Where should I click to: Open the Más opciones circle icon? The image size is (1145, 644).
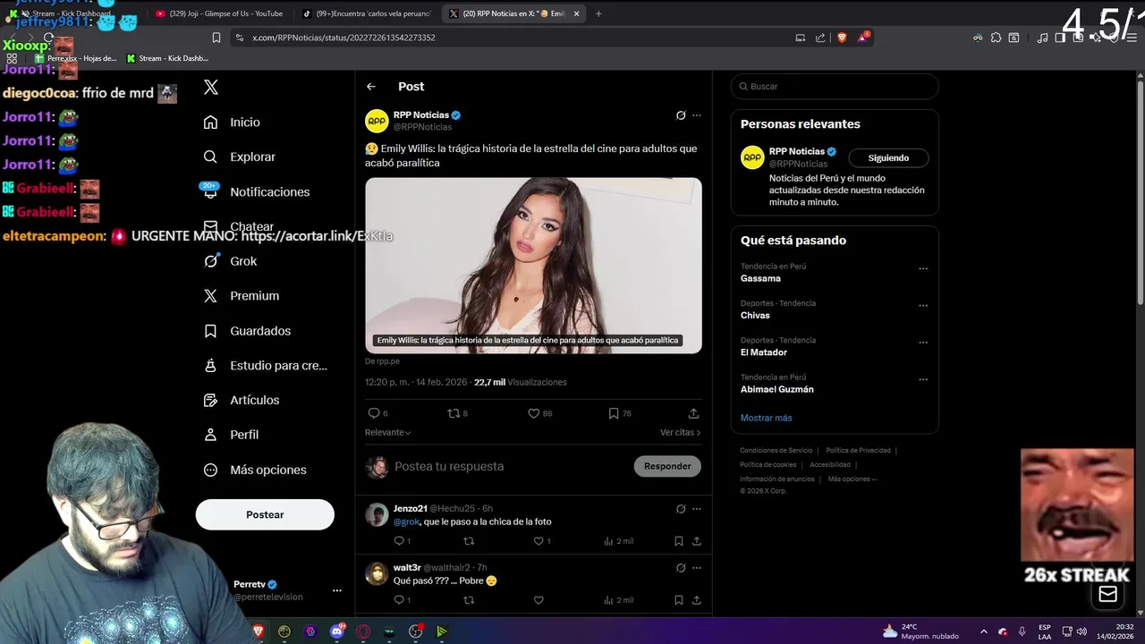210,470
